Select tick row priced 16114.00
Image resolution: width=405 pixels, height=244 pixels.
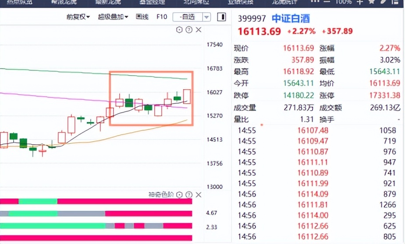pos(317,216)
